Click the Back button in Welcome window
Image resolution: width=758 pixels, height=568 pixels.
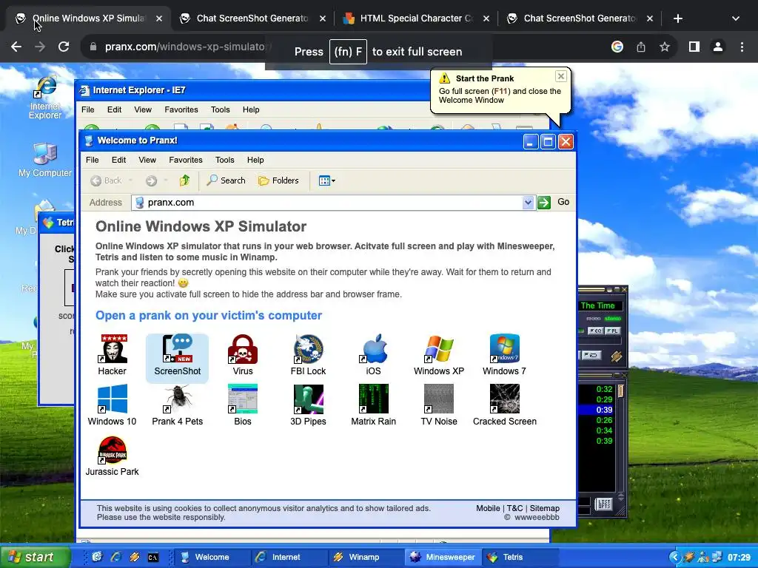(106, 180)
